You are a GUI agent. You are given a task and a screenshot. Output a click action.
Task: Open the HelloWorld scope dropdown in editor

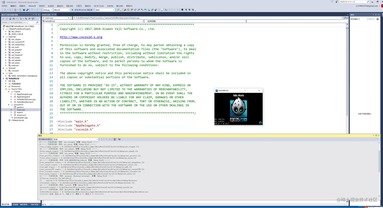pyautogui.click(x=143, y=21)
